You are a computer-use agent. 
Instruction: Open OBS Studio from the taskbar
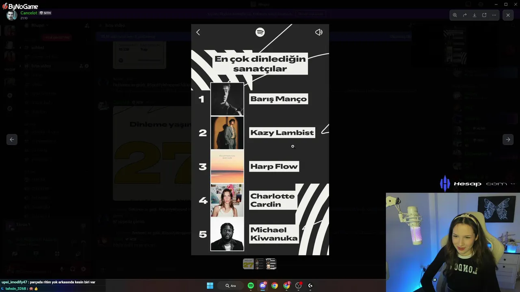(299, 286)
